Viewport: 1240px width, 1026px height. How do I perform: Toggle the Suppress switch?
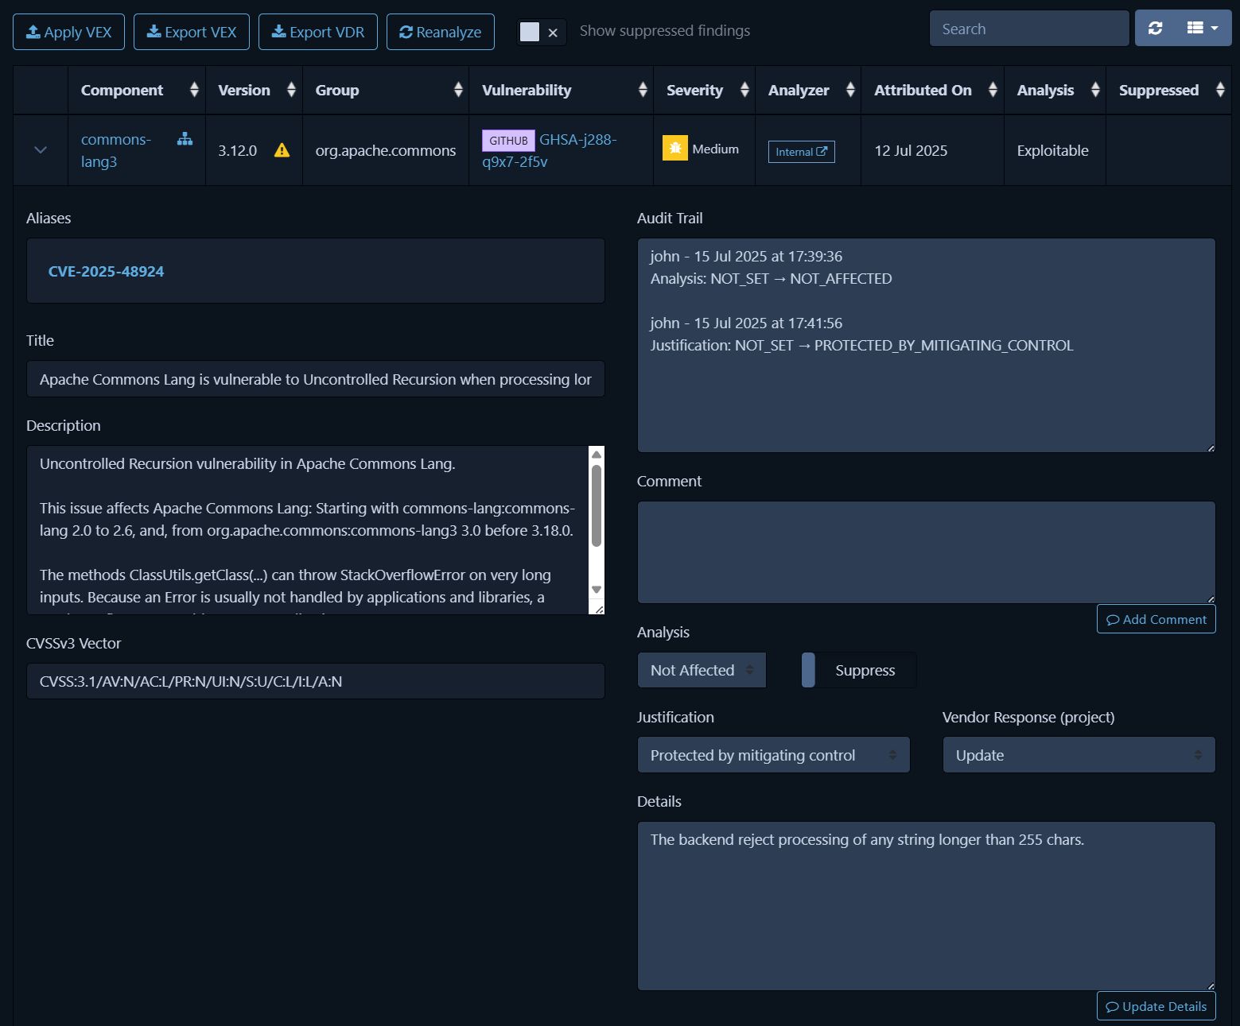click(859, 670)
